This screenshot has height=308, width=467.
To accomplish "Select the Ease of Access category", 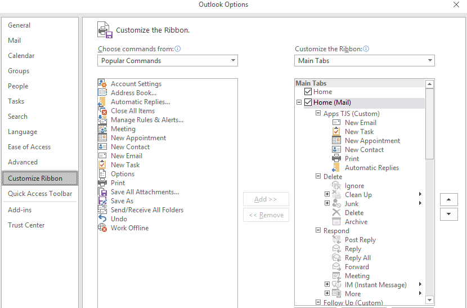I will 40,147.
